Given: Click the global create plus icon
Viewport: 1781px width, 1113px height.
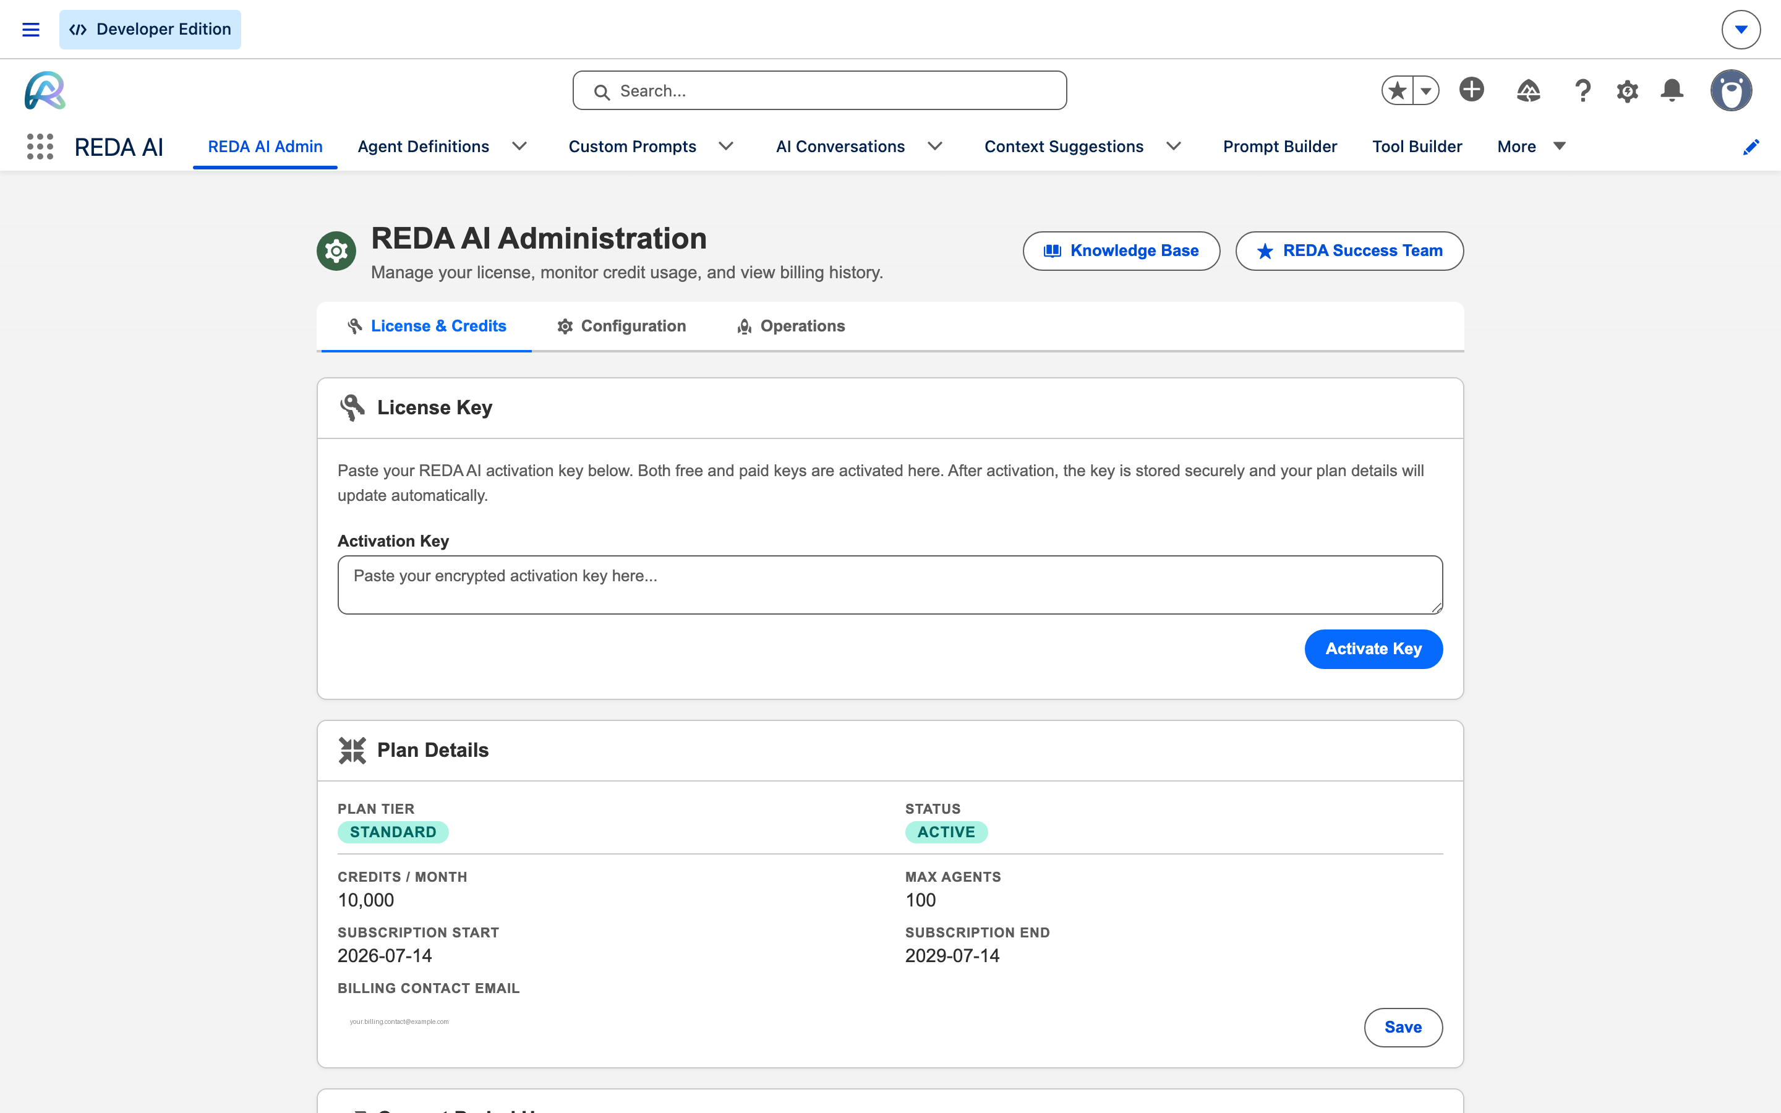Looking at the screenshot, I should click(x=1471, y=90).
